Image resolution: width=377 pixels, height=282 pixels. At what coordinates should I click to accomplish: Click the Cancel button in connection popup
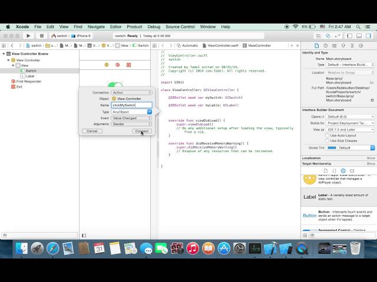click(x=92, y=131)
